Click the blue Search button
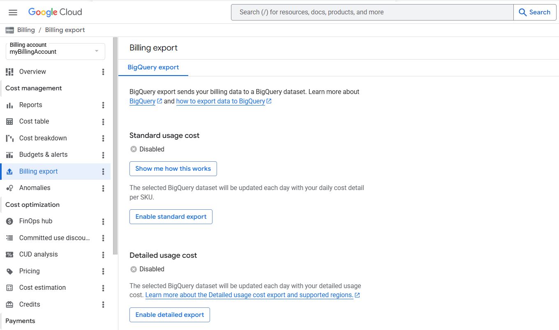The image size is (559, 330). [x=535, y=12]
